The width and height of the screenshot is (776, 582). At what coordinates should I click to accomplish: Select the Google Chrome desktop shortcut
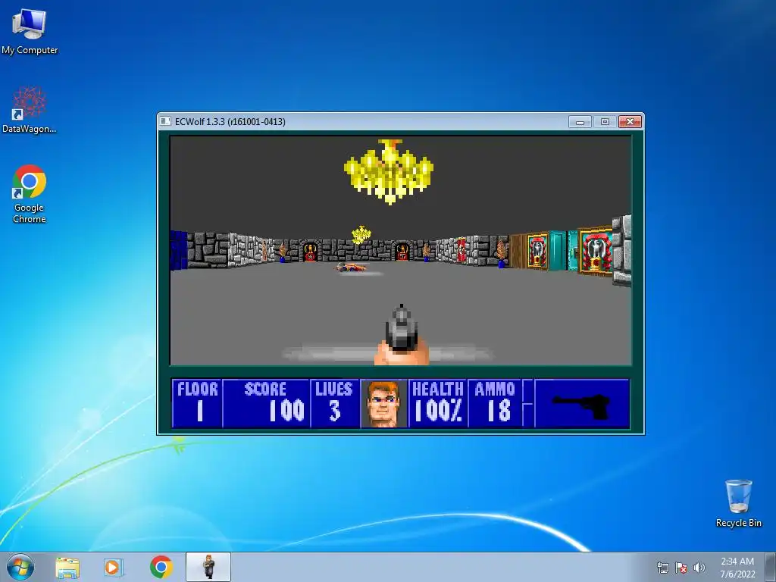tap(30, 193)
